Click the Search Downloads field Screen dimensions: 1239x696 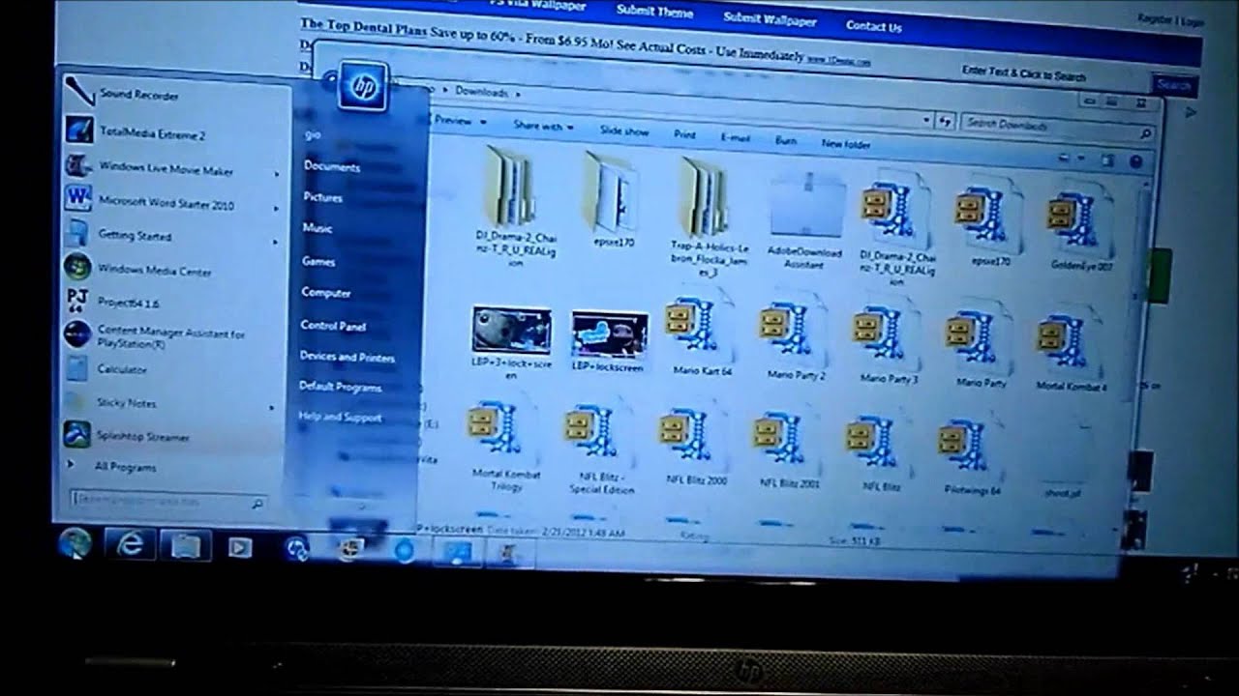coord(1056,128)
